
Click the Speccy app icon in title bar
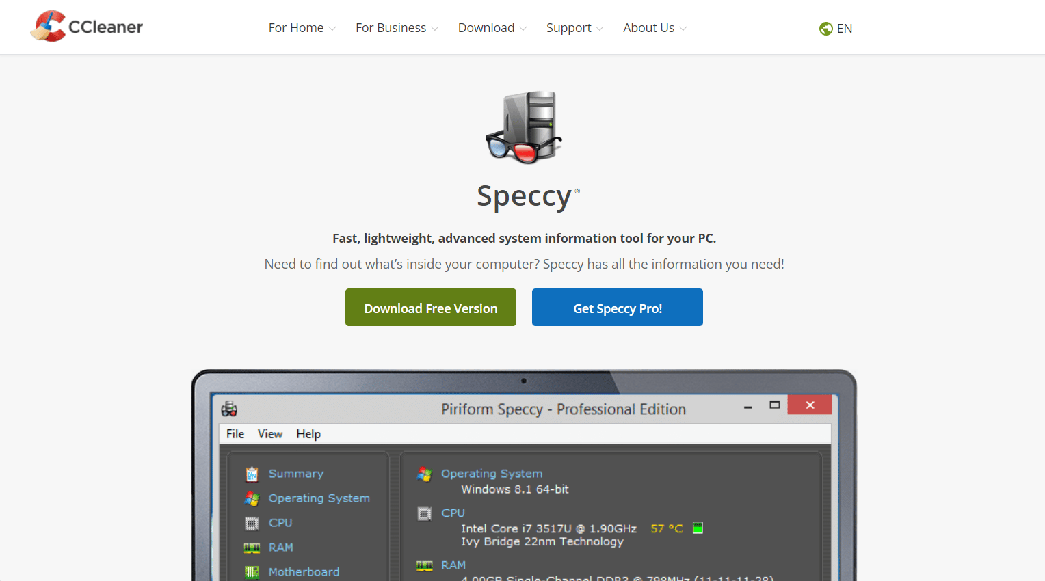229,409
